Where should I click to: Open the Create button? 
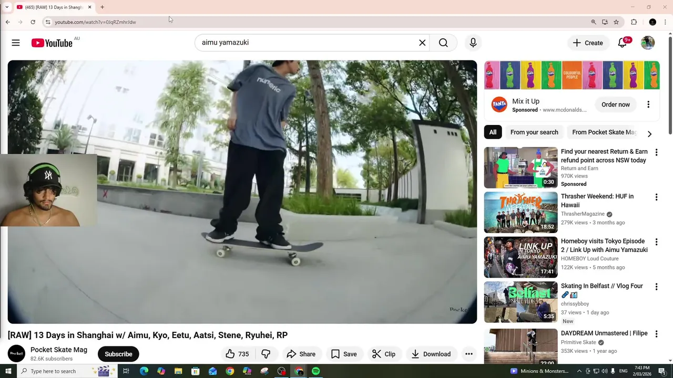tap(588, 43)
